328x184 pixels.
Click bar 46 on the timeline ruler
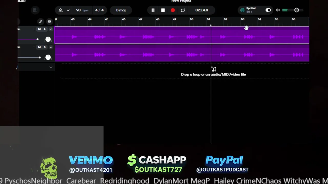pyautogui.click(x=124, y=19)
